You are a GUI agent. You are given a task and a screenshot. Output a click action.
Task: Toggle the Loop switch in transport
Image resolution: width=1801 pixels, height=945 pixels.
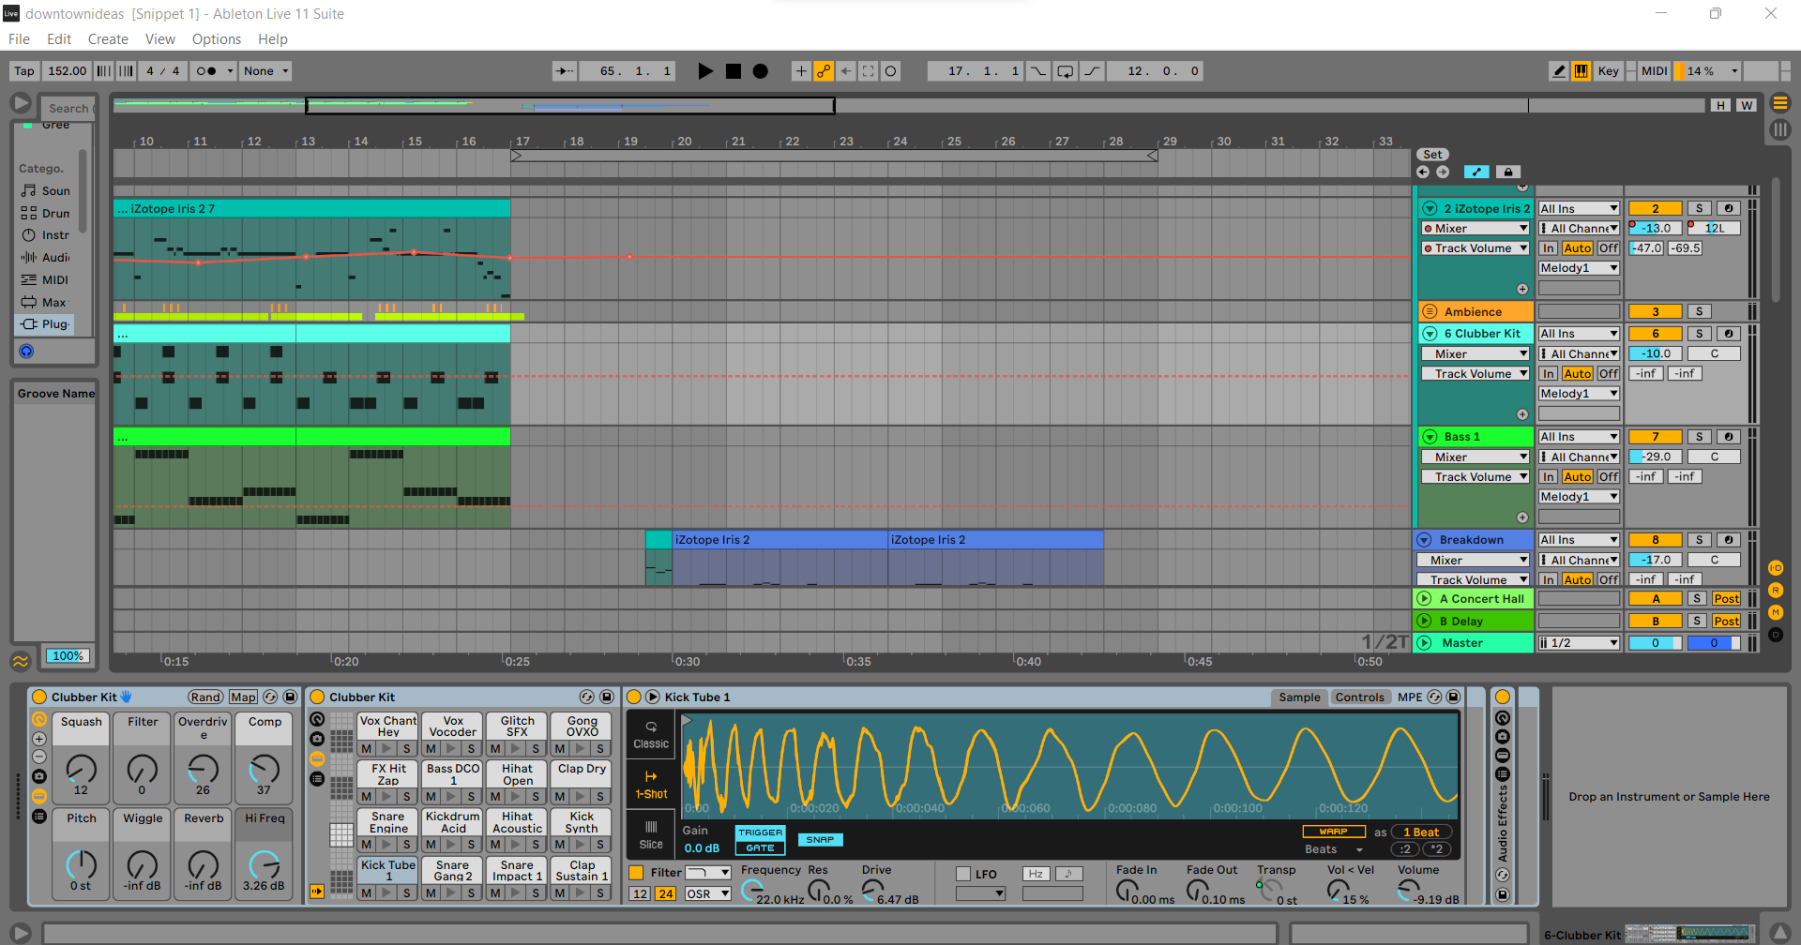click(1066, 71)
